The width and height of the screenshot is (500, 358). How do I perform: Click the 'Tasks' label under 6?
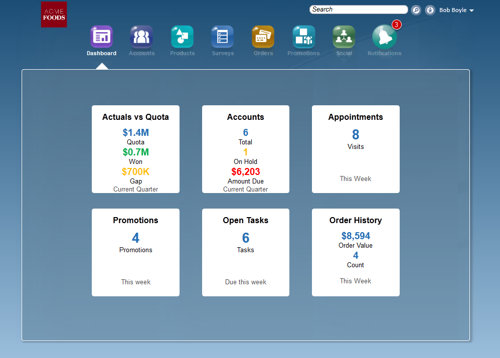(x=246, y=250)
